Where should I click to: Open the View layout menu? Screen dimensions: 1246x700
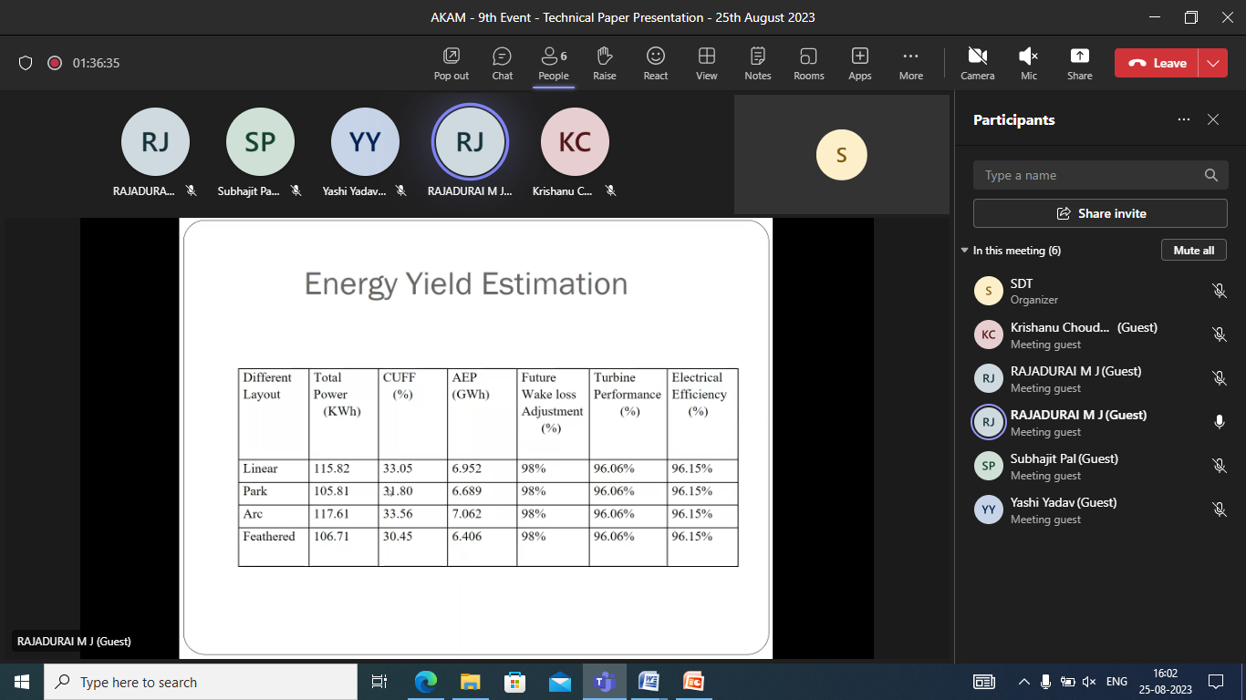coord(706,62)
